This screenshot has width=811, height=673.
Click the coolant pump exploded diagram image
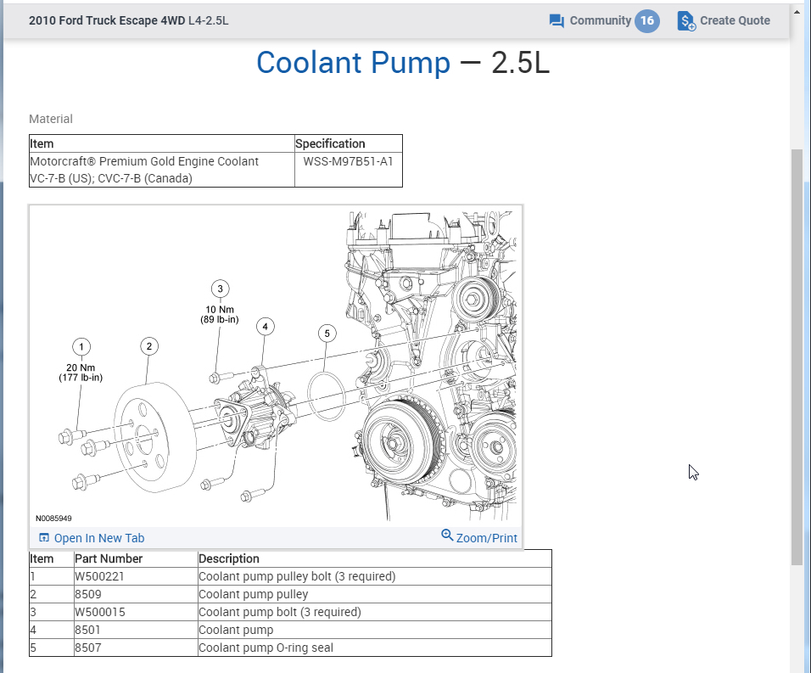[x=276, y=366]
